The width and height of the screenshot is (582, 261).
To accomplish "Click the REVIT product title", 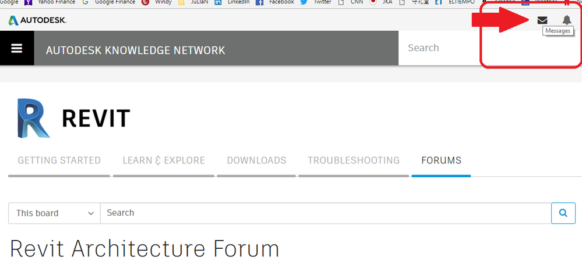I will point(96,118).
